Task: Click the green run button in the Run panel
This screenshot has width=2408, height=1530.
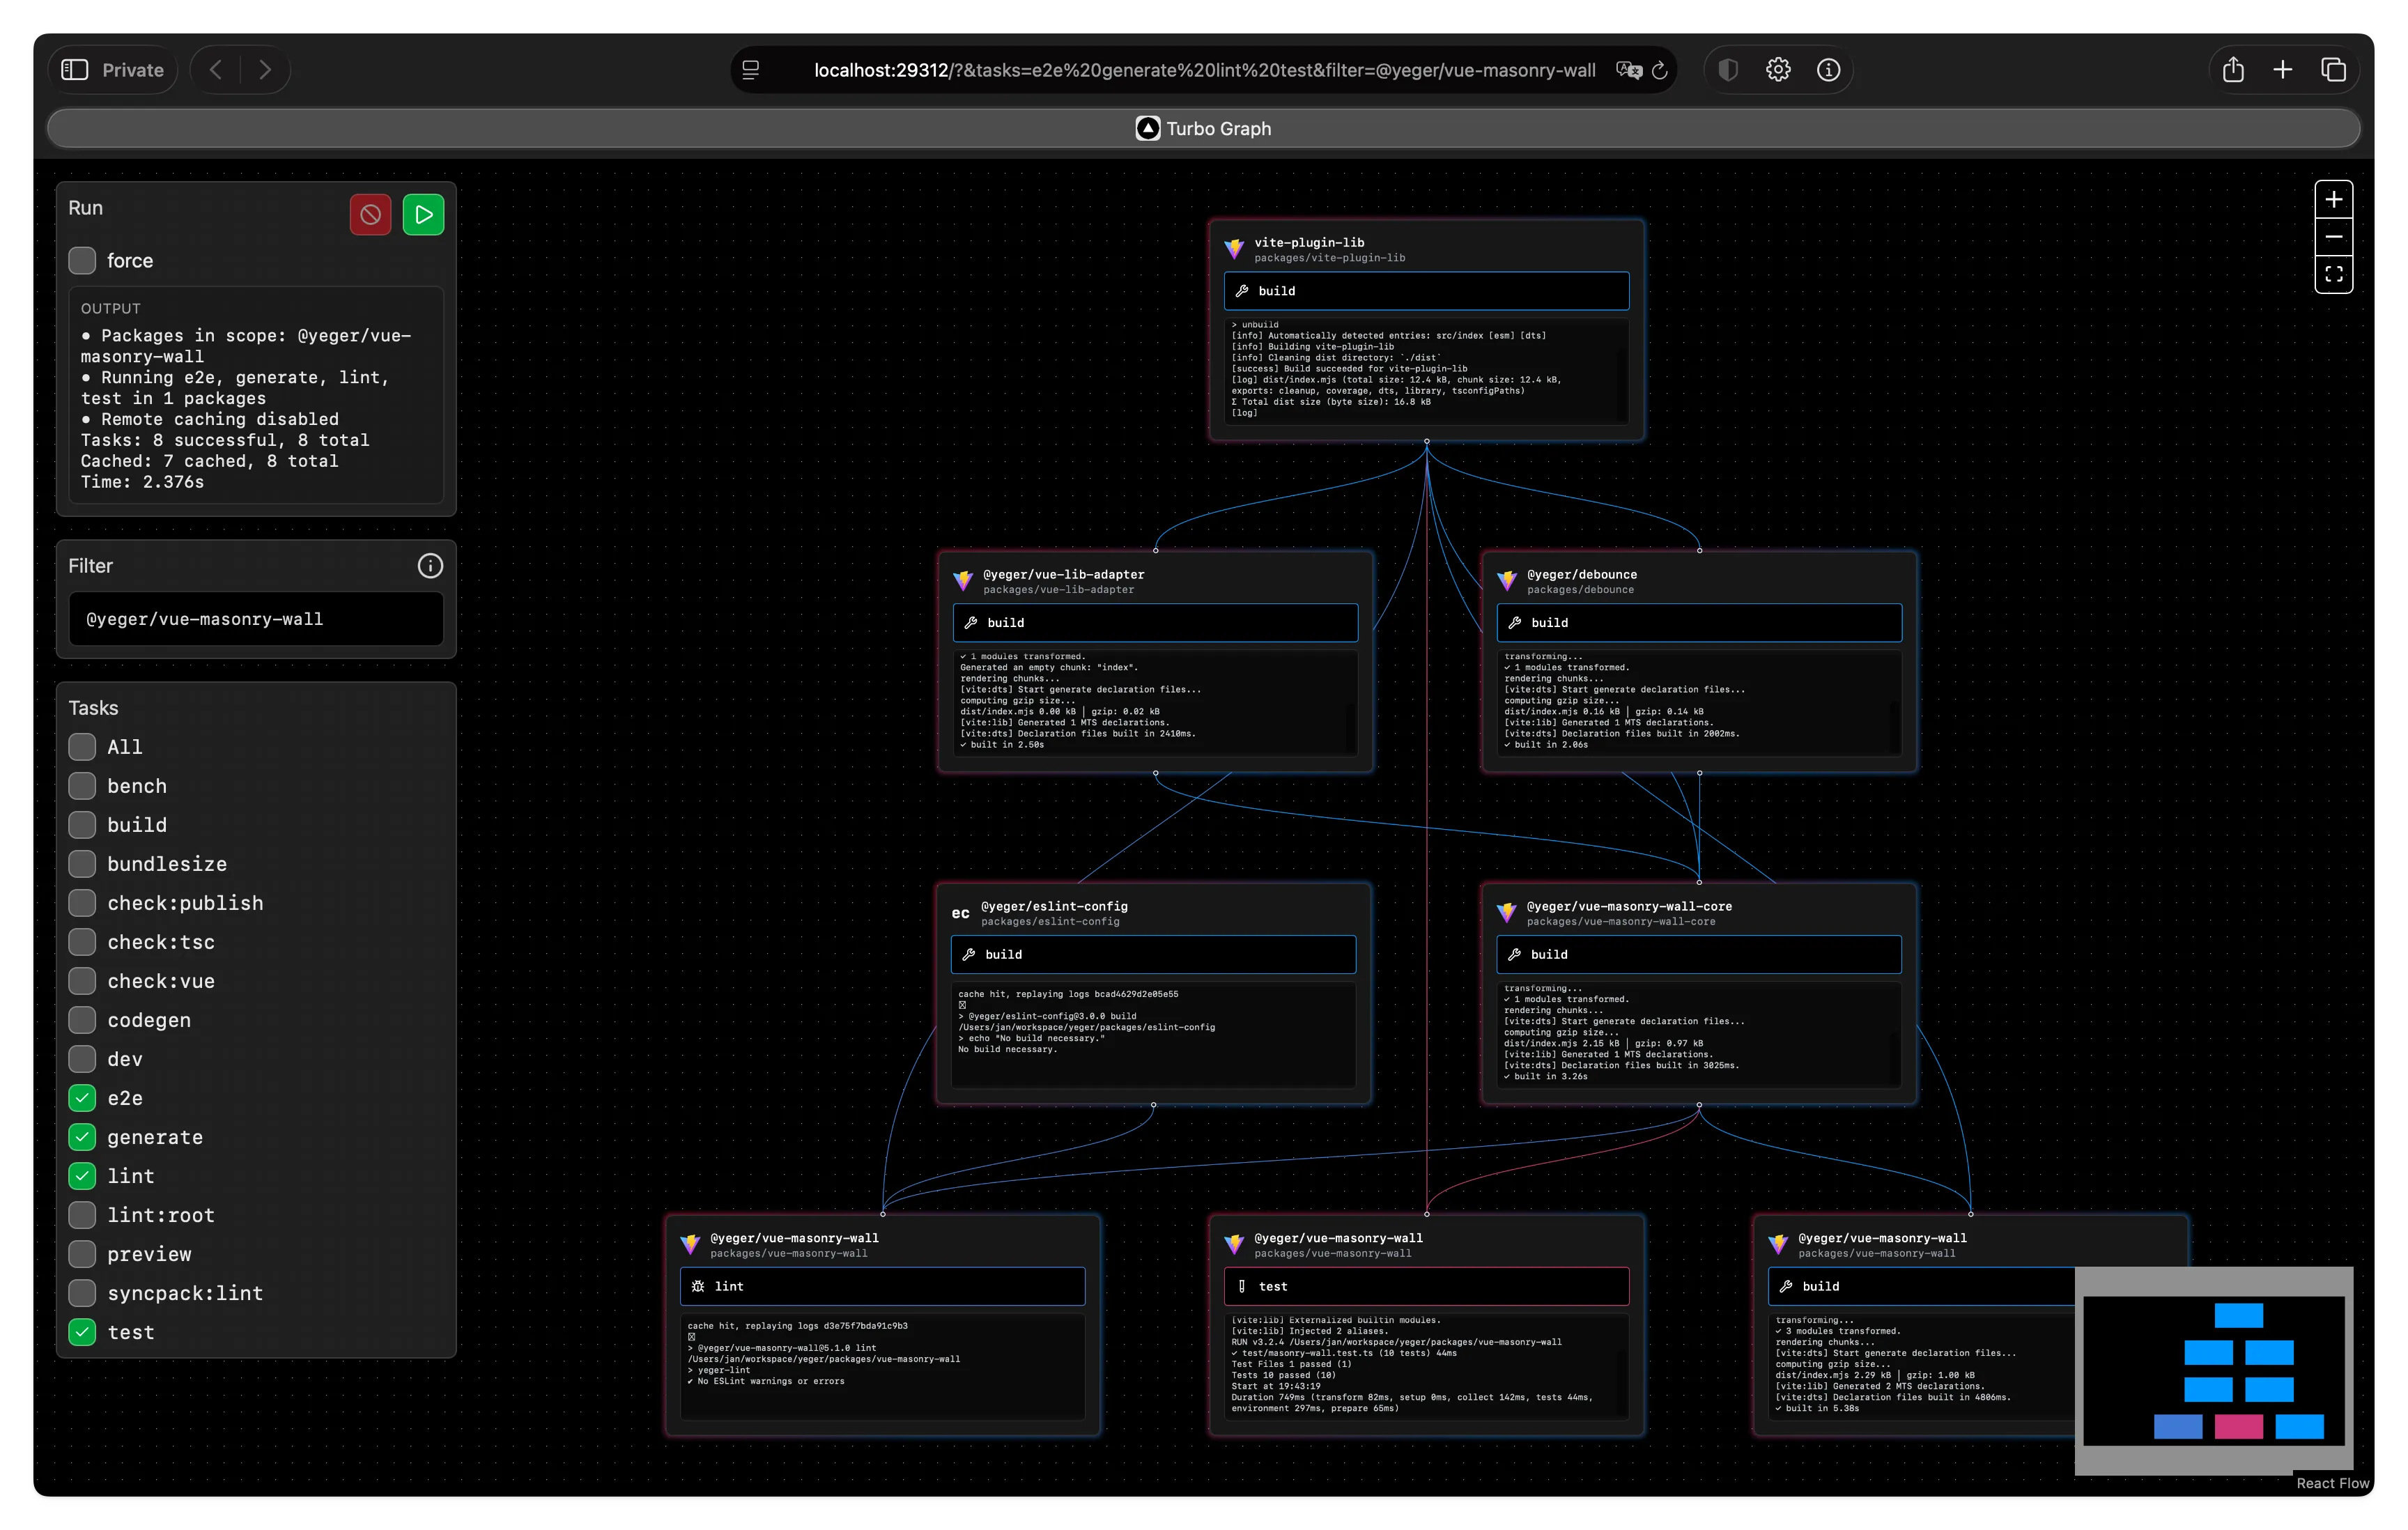Action: pos(422,214)
